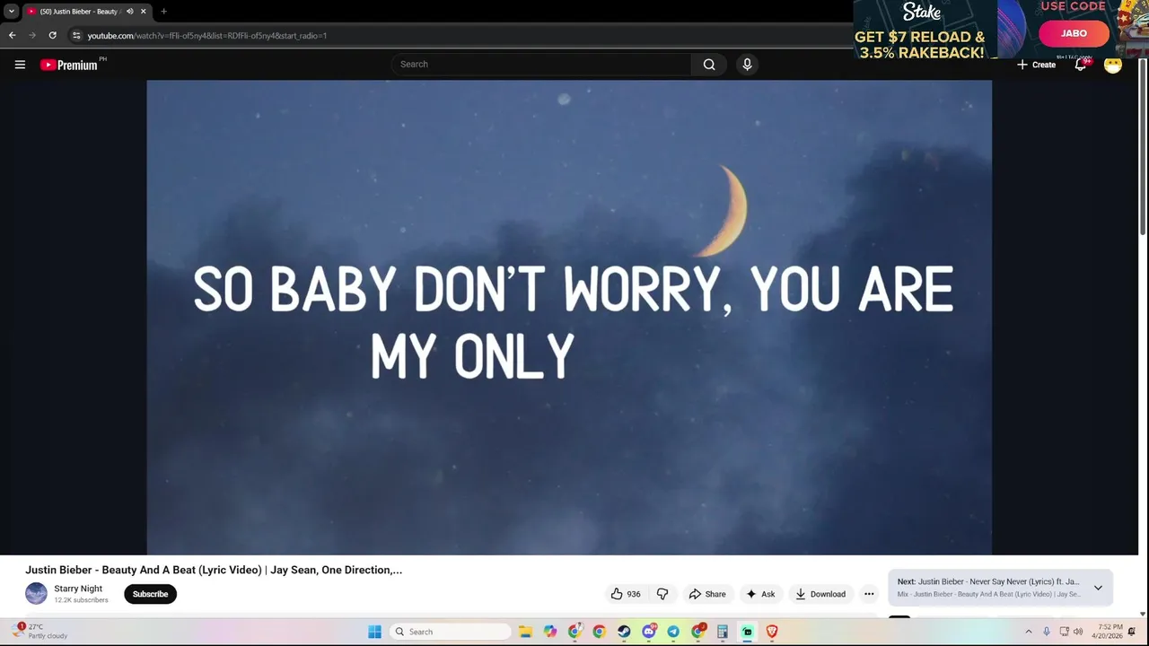Close the Justin Bieber YouTube tab

(x=144, y=12)
